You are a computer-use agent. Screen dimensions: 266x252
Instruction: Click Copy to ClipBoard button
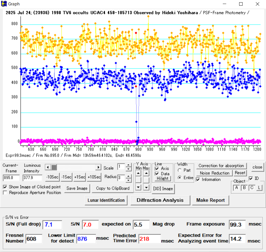[x=113, y=188]
